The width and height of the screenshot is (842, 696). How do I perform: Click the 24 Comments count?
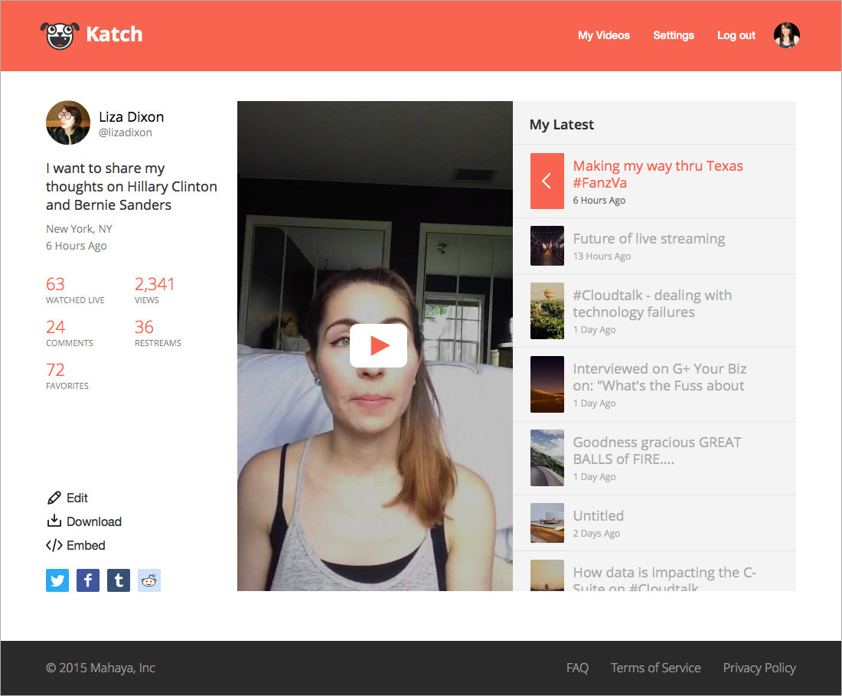pyautogui.click(x=55, y=327)
